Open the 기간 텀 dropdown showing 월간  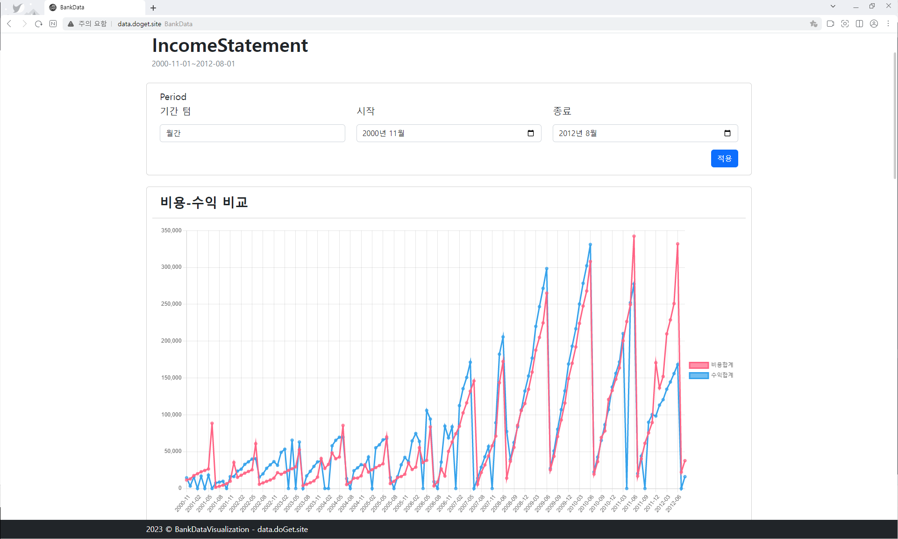(x=252, y=133)
